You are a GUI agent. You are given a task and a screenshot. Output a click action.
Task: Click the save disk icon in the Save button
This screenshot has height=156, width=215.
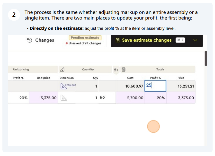[118, 40]
